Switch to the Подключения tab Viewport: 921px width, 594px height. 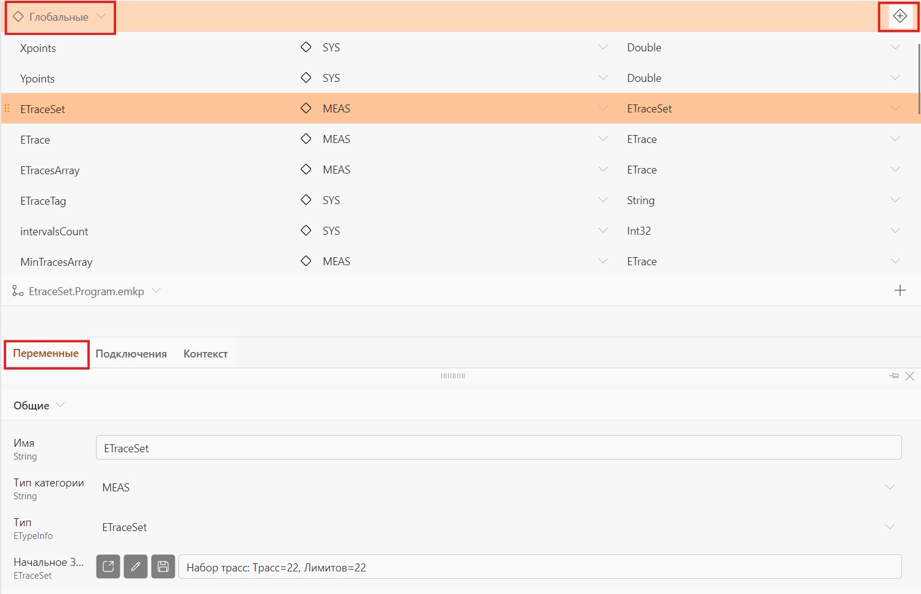(131, 354)
